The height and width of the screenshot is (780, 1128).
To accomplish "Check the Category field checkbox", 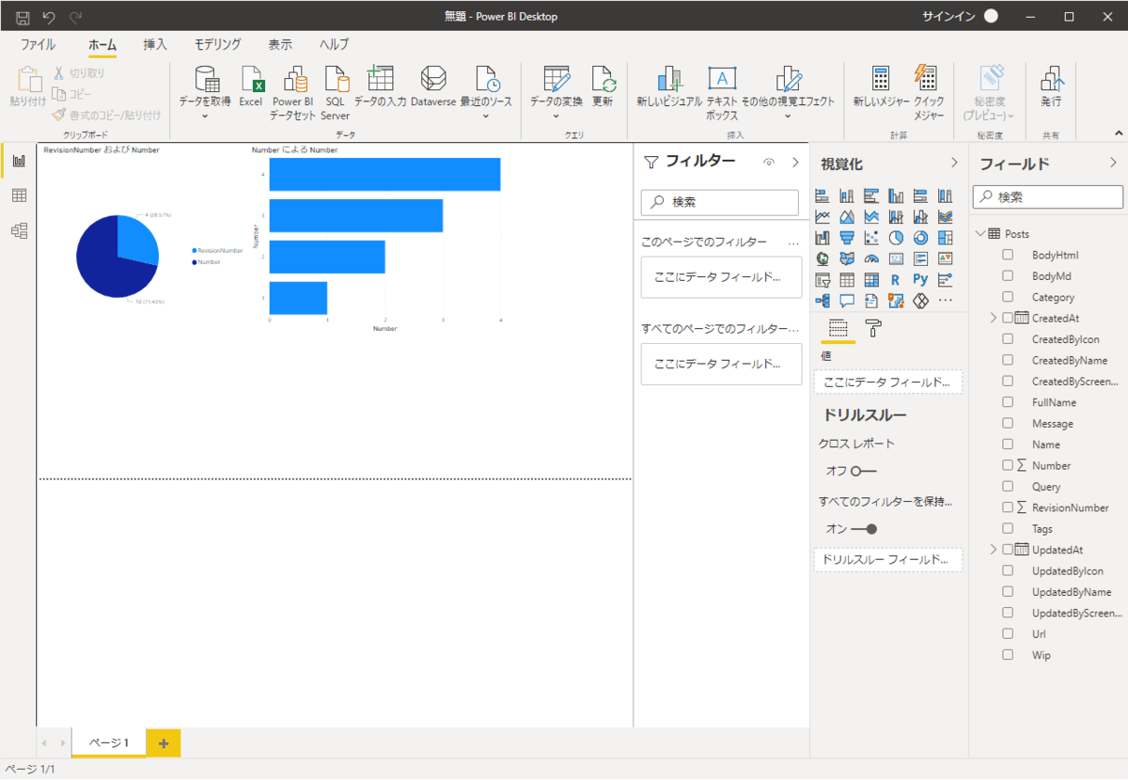I will click(x=1008, y=297).
